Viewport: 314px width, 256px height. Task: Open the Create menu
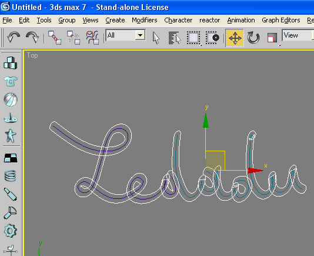pos(115,20)
